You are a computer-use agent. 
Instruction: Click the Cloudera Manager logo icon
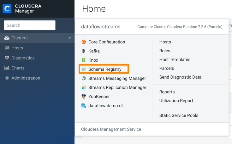point(7,8)
